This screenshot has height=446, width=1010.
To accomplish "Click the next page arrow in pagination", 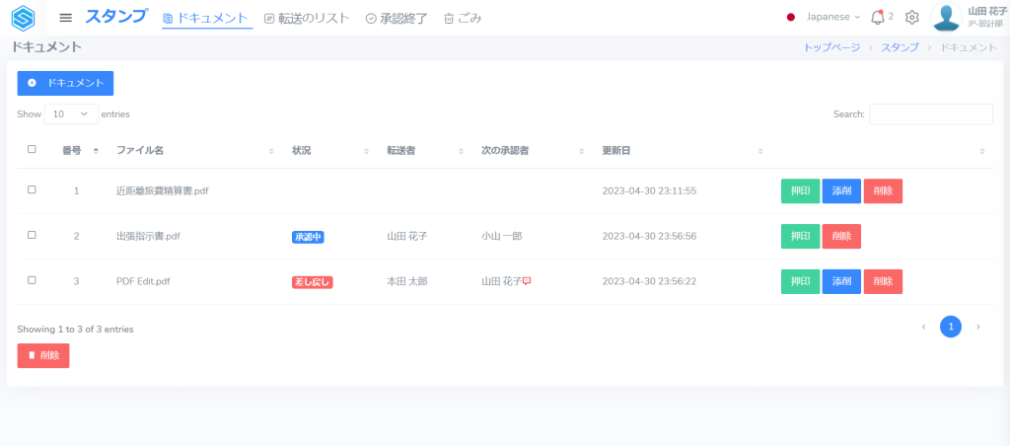I will (x=977, y=327).
